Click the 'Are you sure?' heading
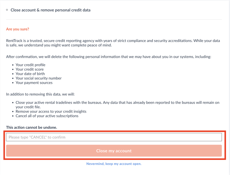The image size is (230, 175). pos(18,29)
